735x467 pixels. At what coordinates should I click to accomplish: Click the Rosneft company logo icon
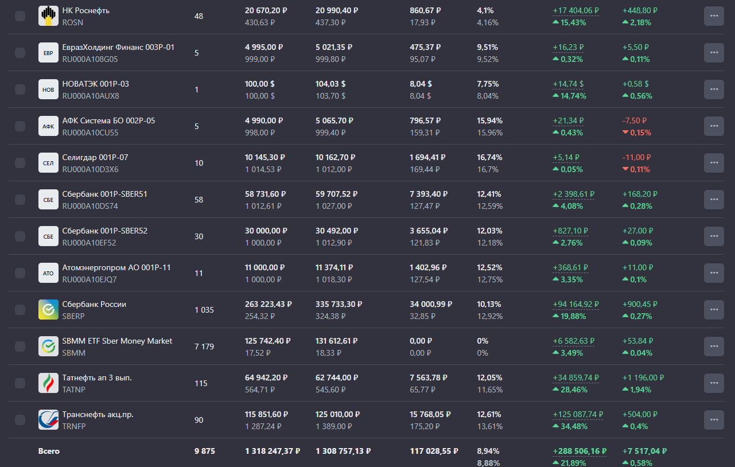[x=48, y=16]
